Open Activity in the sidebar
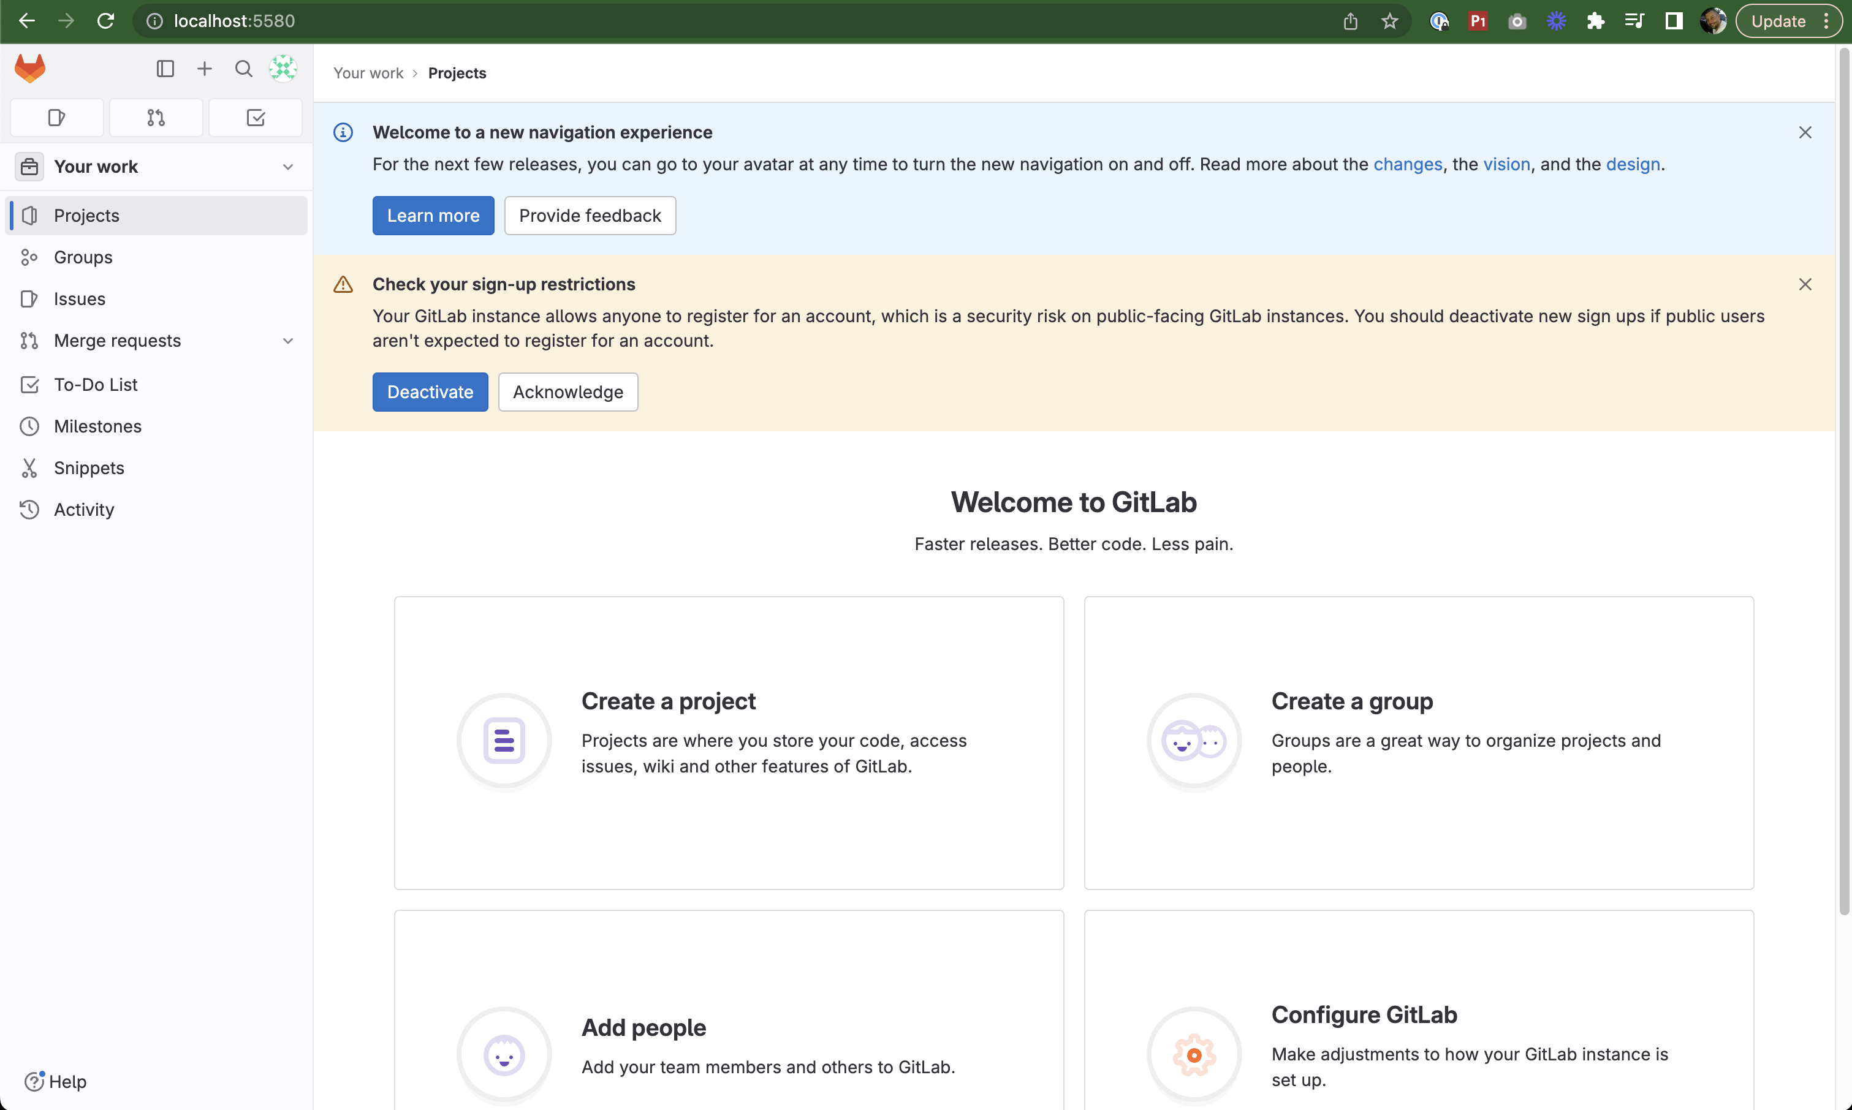 [156, 510]
